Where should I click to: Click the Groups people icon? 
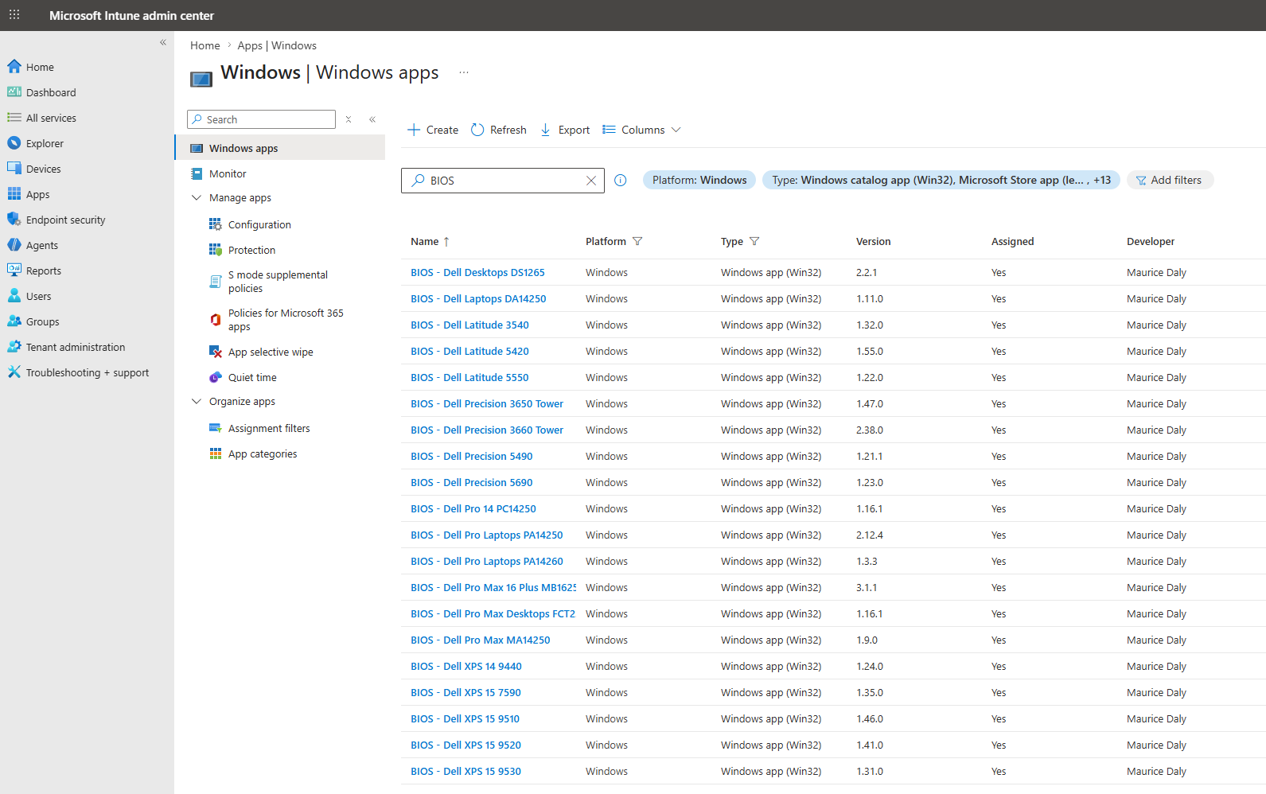click(x=14, y=321)
